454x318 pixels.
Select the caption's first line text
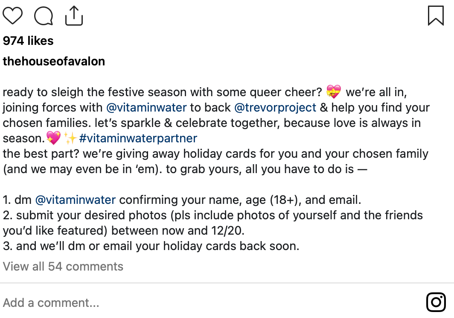pos(205,92)
